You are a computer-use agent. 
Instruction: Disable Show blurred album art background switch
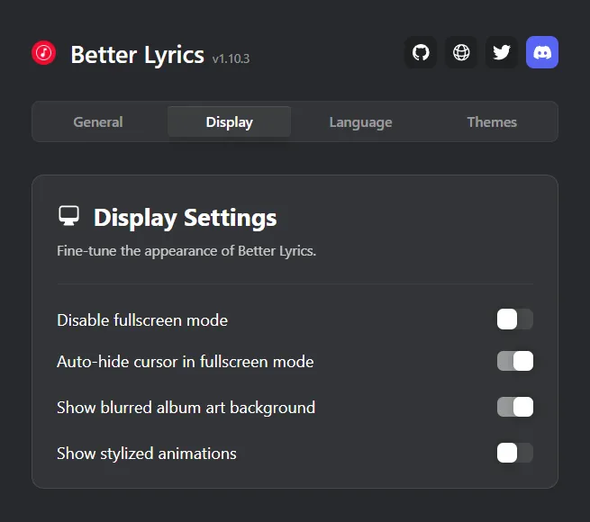point(514,407)
